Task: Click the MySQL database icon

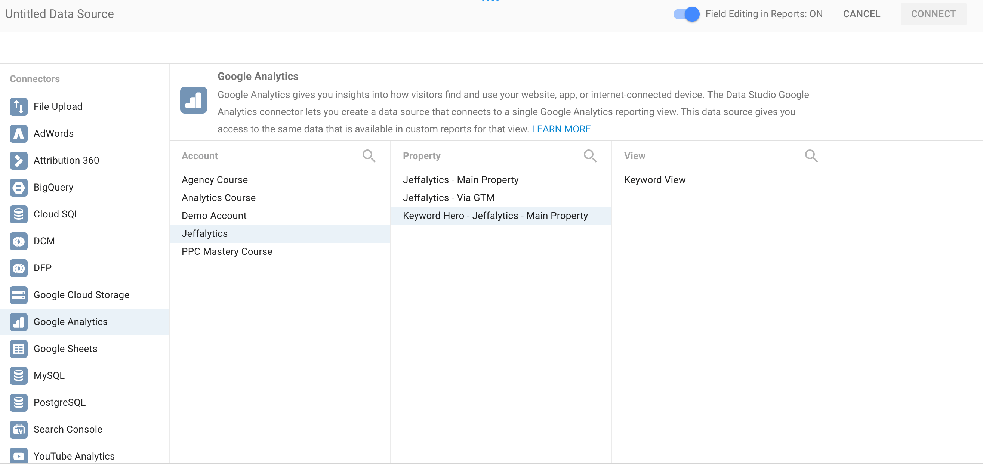Action: (18, 375)
